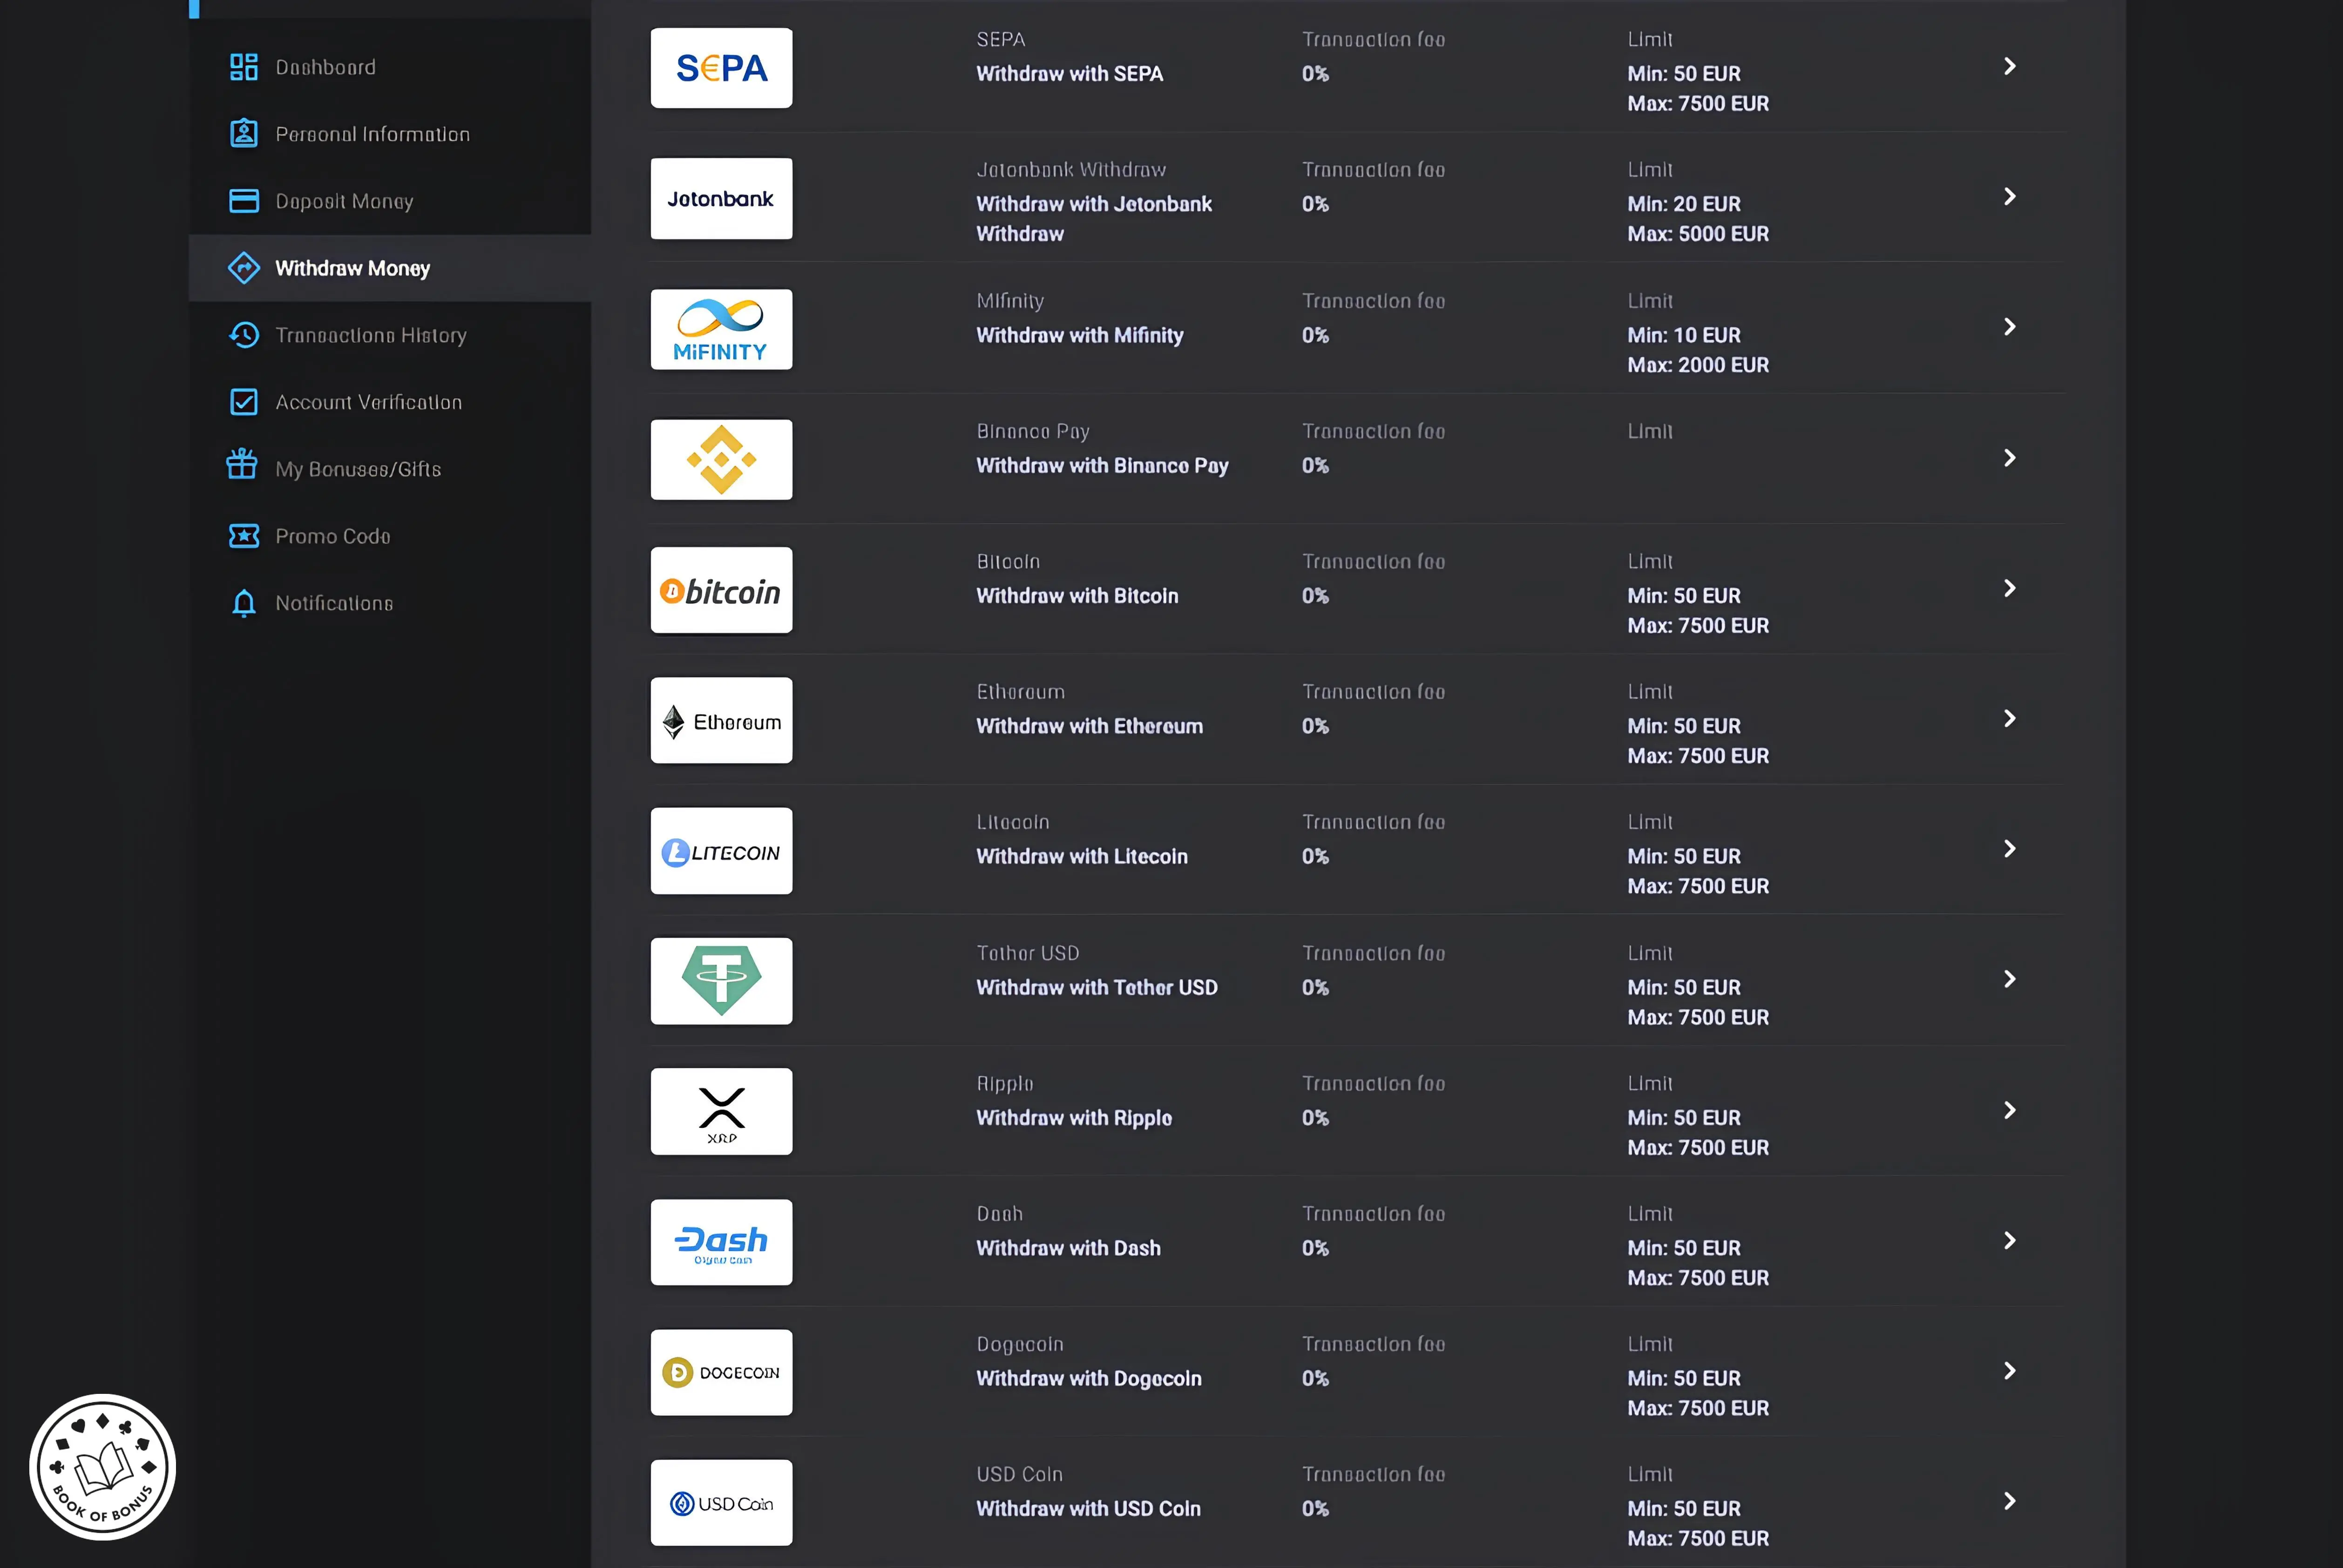Expand the Ripple row chevron
The width and height of the screenshot is (2343, 1568).
(x=2009, y=1110)
